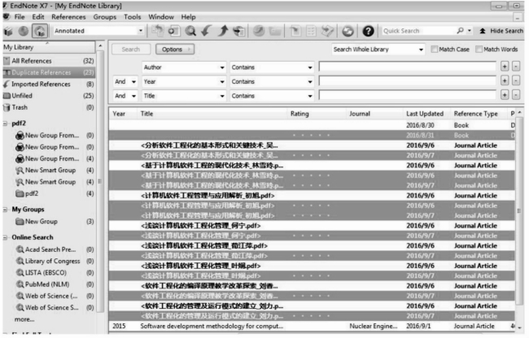Open the Year field dropdown
The height and width of the screenshot is (338, 529).
[x=222, y=82]
